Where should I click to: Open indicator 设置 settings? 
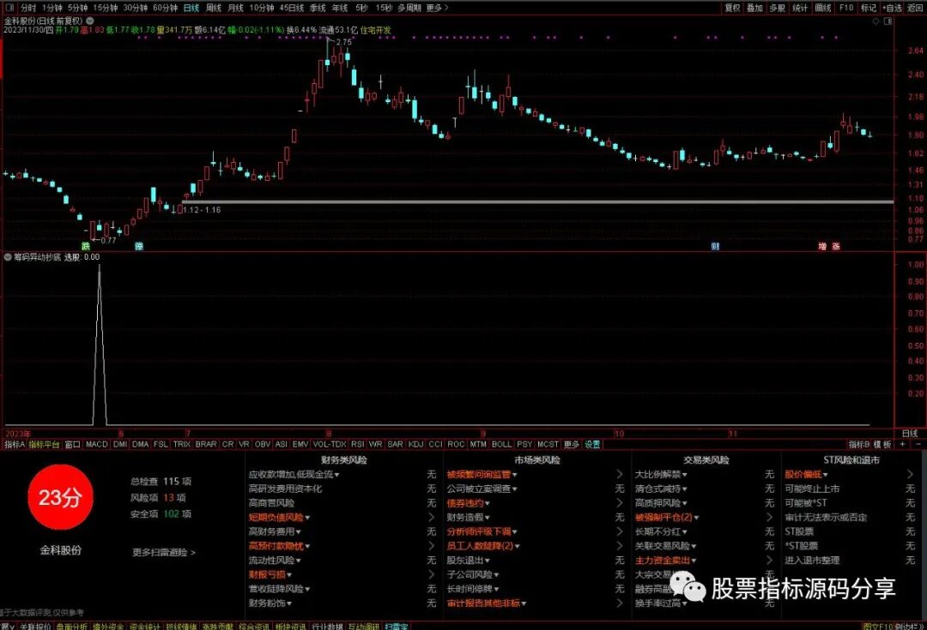592,444
